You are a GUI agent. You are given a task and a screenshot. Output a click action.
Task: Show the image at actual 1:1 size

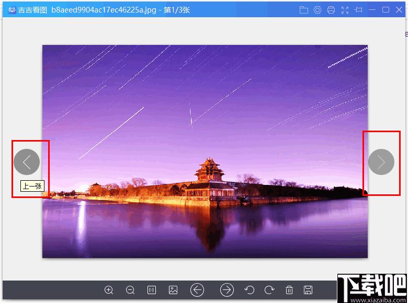[152, 290]
